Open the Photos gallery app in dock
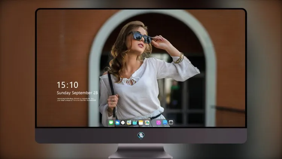This screenshot has height=159, width=282. (147, 122)
